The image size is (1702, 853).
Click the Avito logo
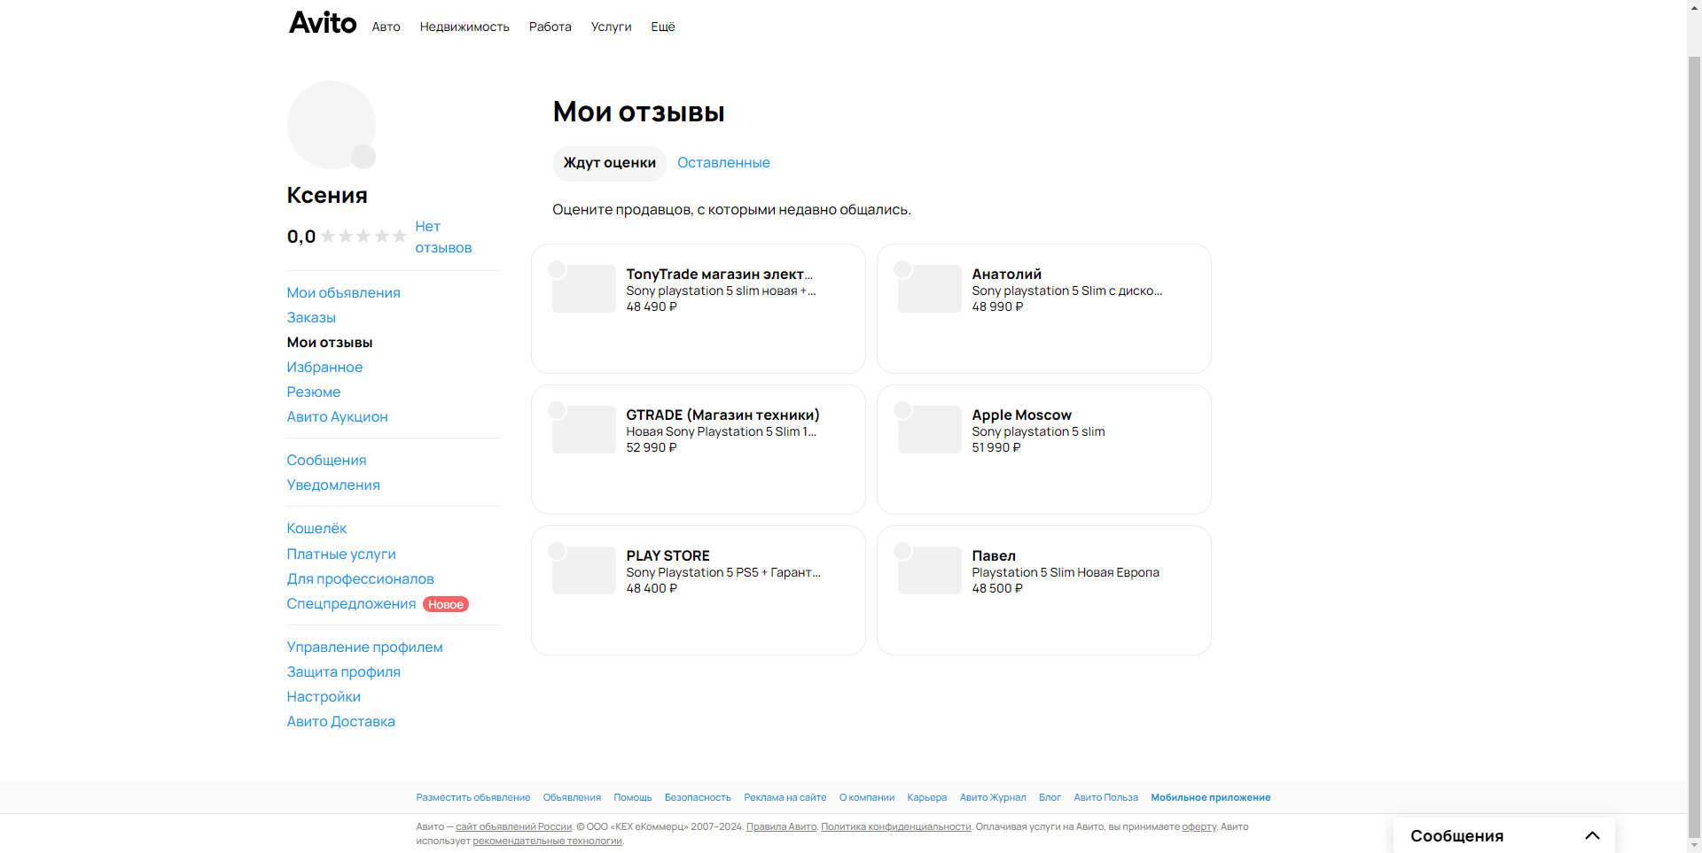(x=323, y=22)
